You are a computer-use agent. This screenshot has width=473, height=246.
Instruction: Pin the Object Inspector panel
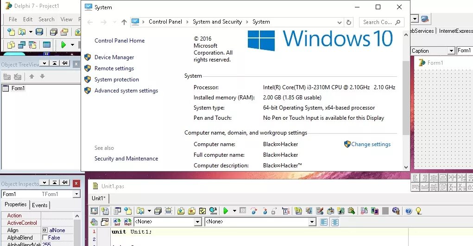(65, 183)
